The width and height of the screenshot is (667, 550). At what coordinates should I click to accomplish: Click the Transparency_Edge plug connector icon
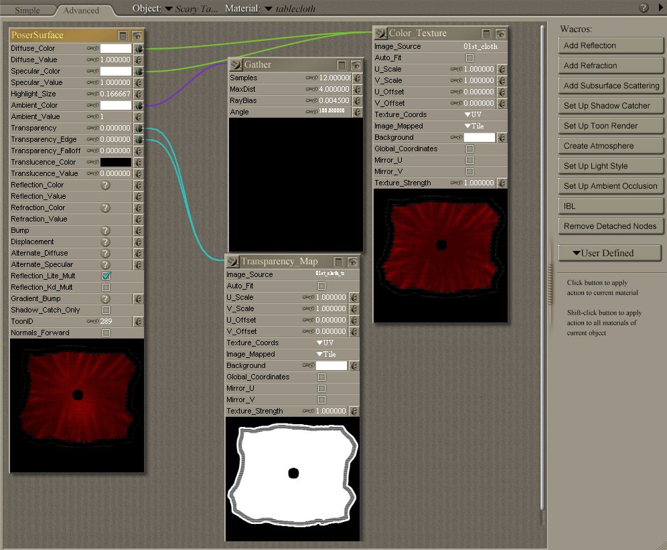pyautogui.click(x=138, y=139)
